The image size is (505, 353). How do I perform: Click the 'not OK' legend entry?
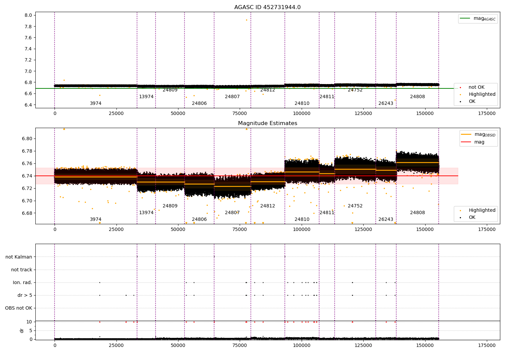[x=476, y=87]
